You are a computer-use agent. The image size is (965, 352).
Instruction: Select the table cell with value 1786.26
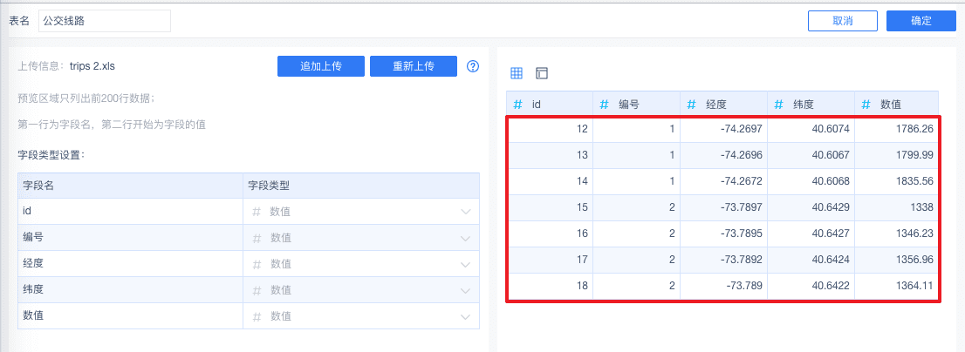(x=896, y=129)
